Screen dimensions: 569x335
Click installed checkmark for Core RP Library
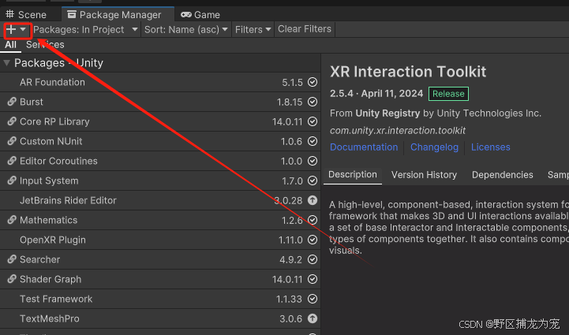(313, 121)
